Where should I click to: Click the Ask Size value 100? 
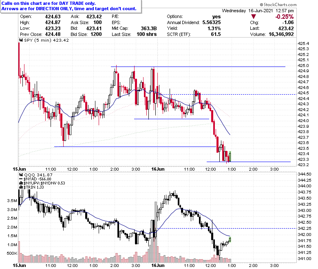pyautogui.click(x=97, y=22)
